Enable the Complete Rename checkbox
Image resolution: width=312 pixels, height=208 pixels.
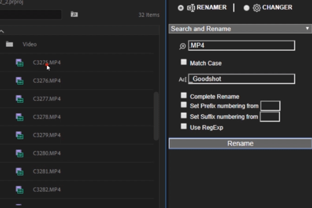point(184,95)
